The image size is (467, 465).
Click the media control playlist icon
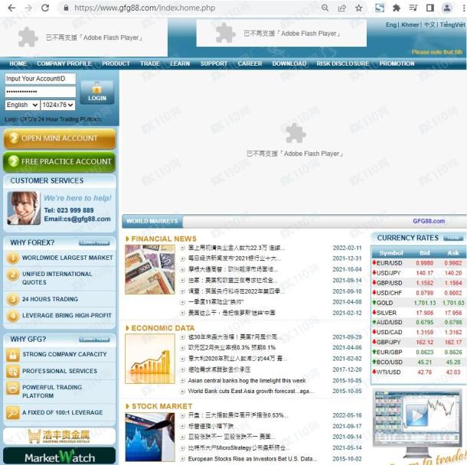[413, 8]
